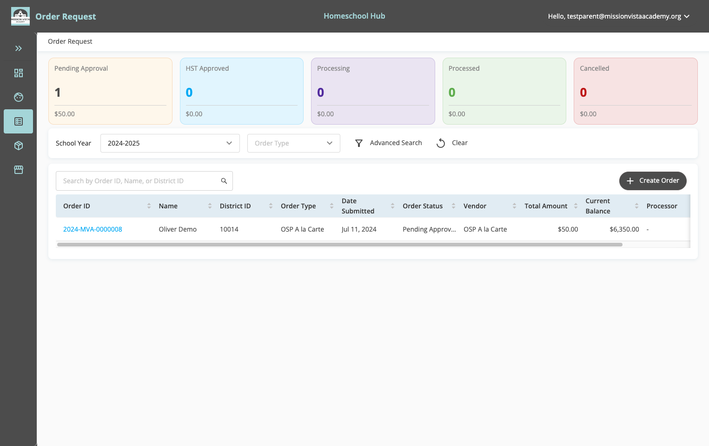Select the Cancelled status card
709x446 pixels.
point(636,91)
